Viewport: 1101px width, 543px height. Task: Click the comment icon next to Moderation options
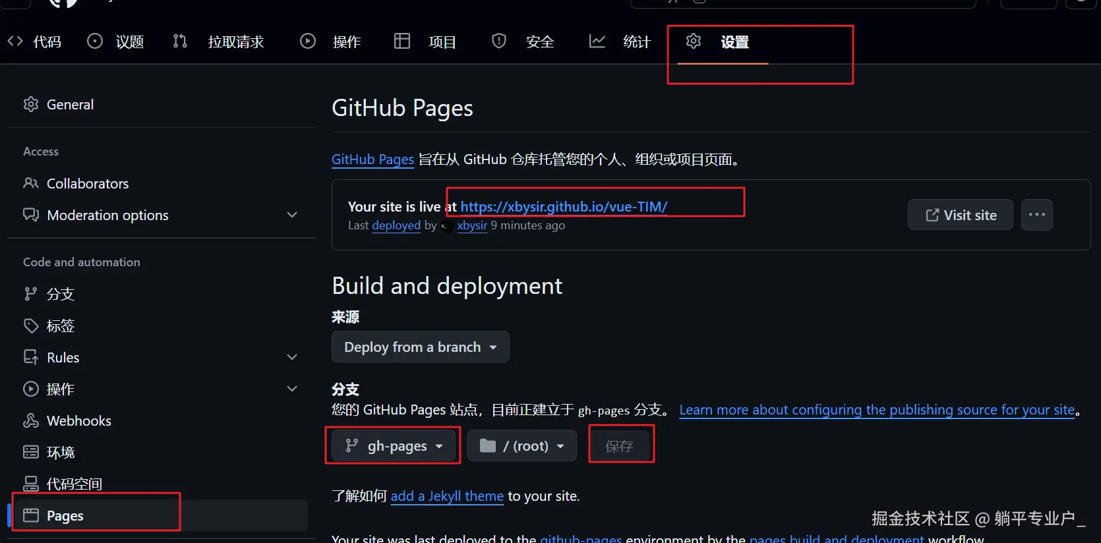click(31, 215)
